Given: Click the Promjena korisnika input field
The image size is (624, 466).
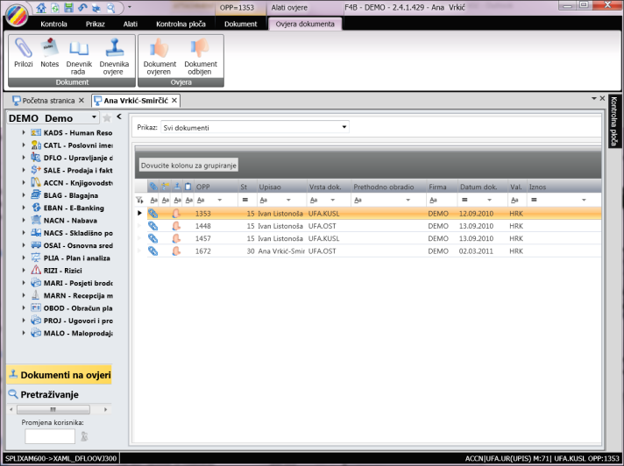Looking at the screenshot, I should click(50, 436).
